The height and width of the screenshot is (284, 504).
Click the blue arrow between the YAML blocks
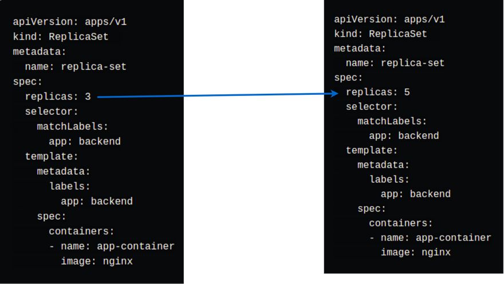coord(218,95)
